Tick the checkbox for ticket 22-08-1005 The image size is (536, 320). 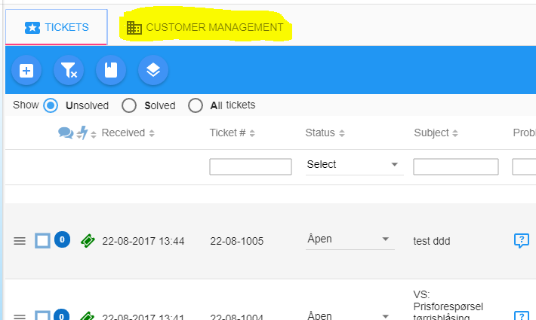pos(43,241)
